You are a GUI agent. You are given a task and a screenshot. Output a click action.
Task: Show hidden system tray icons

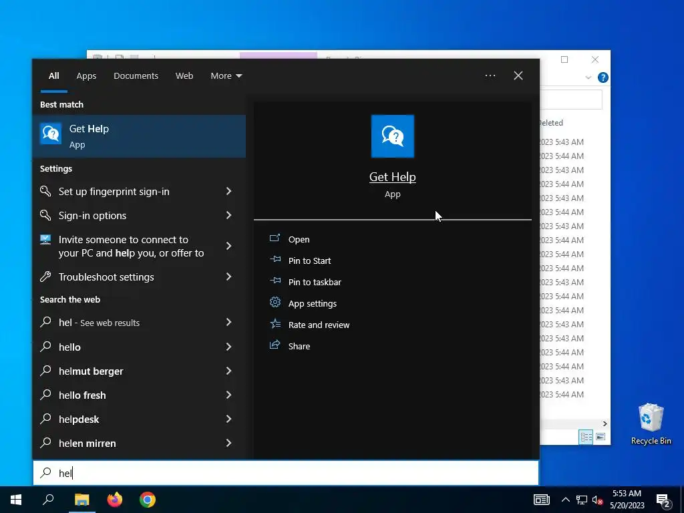[x=565, y=500]
